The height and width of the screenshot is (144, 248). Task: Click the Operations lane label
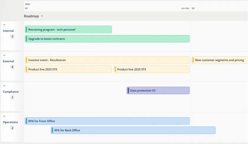(10, 122)
